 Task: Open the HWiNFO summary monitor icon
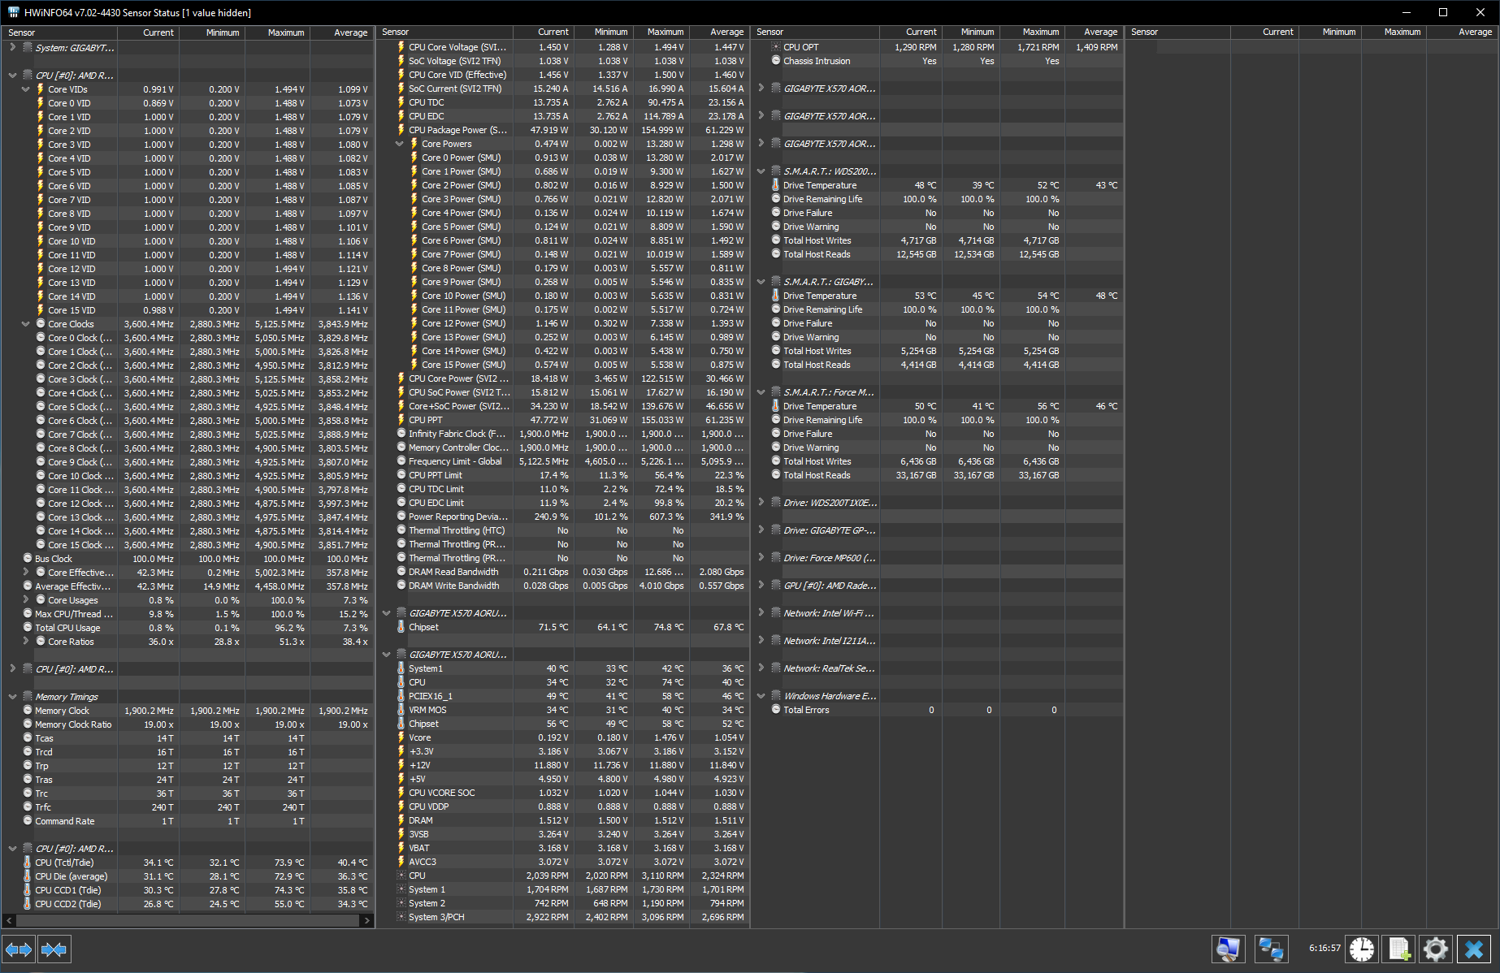(1228, 949)
